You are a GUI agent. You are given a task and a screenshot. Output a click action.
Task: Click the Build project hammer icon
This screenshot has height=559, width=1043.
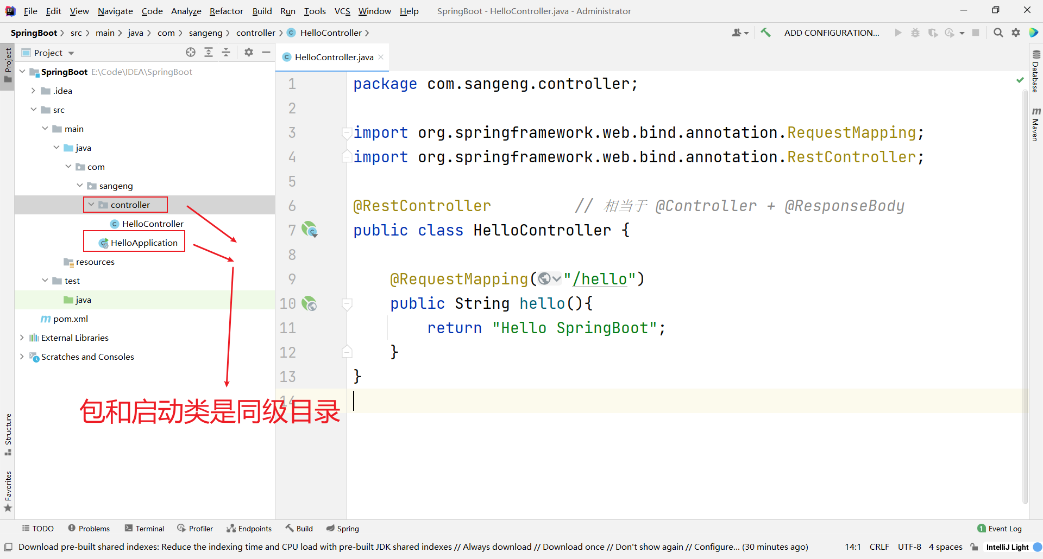(765, 33)
